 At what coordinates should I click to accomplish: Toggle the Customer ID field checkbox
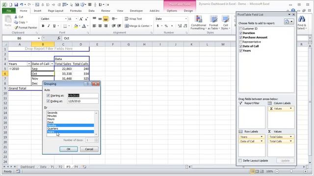click(241, 29)
